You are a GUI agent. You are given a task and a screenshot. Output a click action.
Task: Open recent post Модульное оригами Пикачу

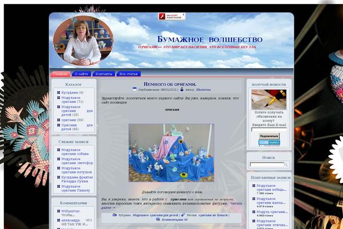point(75,188)
